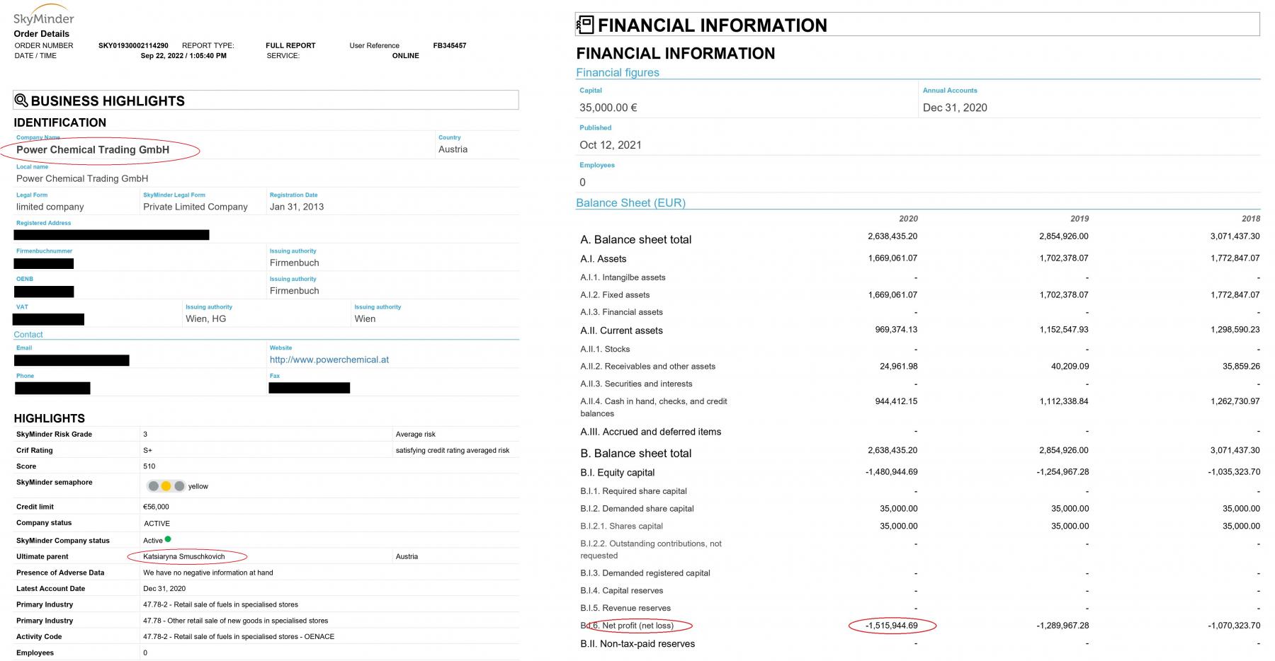Click the Score value 510
The width and height of the screenshot is (1275, 661).
(149, 466)
